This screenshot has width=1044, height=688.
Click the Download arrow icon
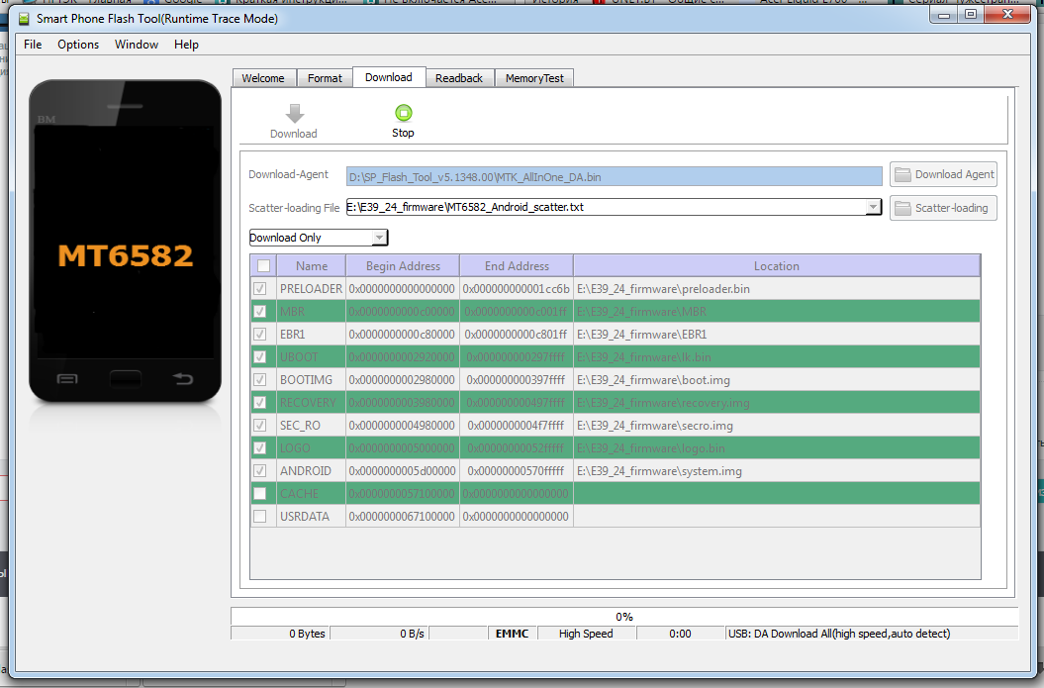click(294, 113)
